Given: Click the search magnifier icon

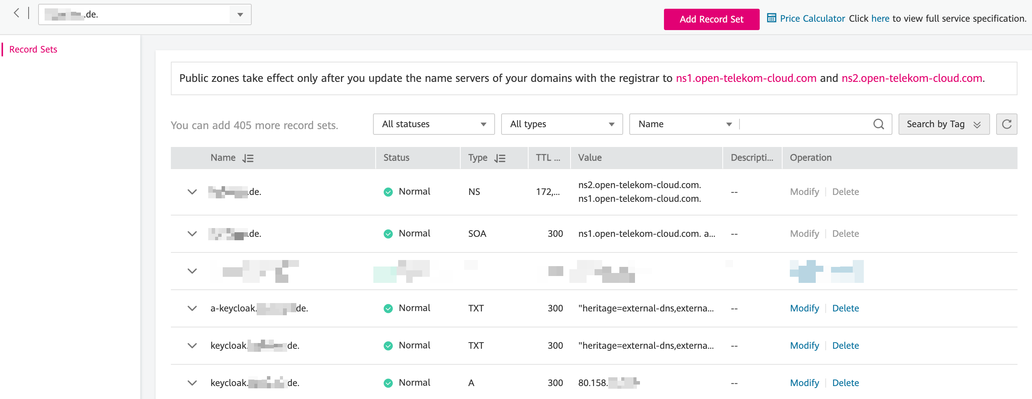Looking at the screenshot, I should point(878,124).
